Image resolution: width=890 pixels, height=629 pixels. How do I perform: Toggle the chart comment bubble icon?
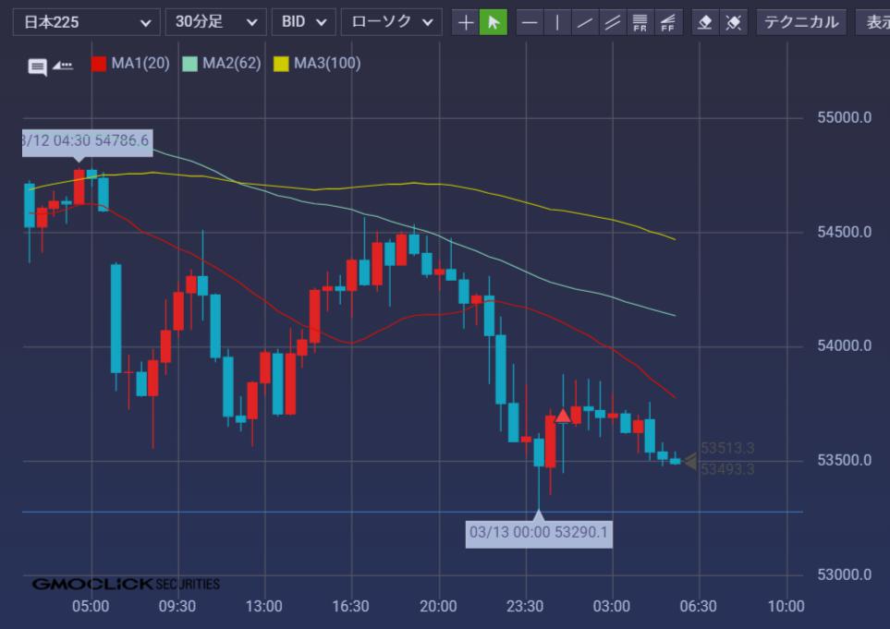[37, 67]
